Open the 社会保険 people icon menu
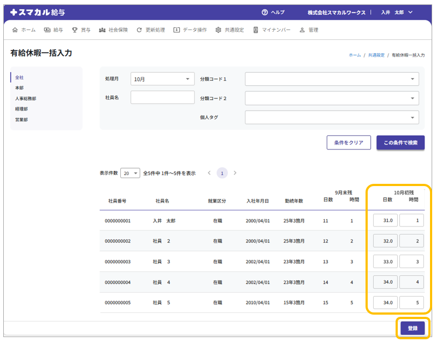The height and width of the screenshot is (342, 436). (x=102, y=30)
